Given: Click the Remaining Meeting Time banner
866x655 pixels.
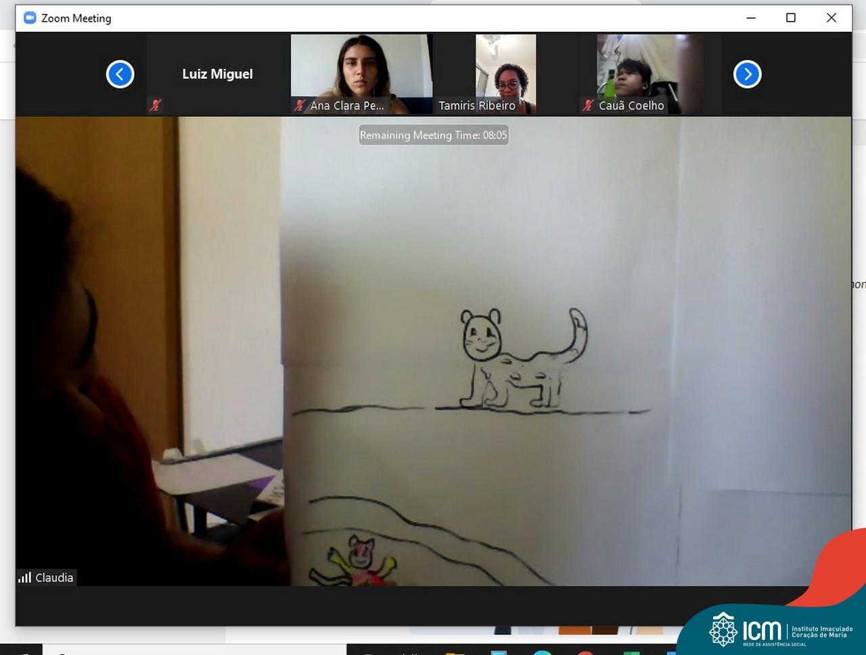Looking at the screenshot, I should pos(433,135).
